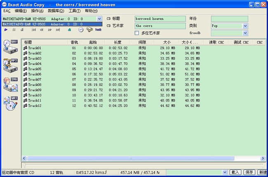Click the Play button in playback controls
The height and width of the screenshot is (177, 268).
point(6,30)
